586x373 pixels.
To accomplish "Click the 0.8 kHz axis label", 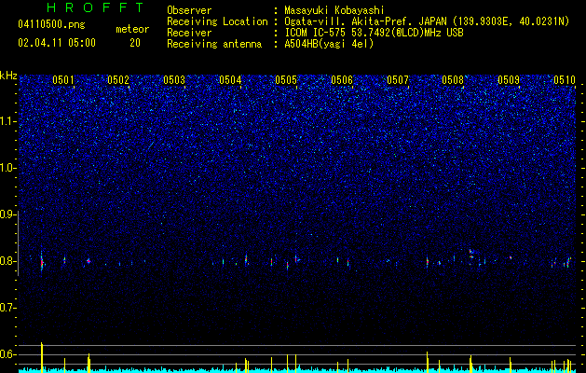I will pos(7,261).
